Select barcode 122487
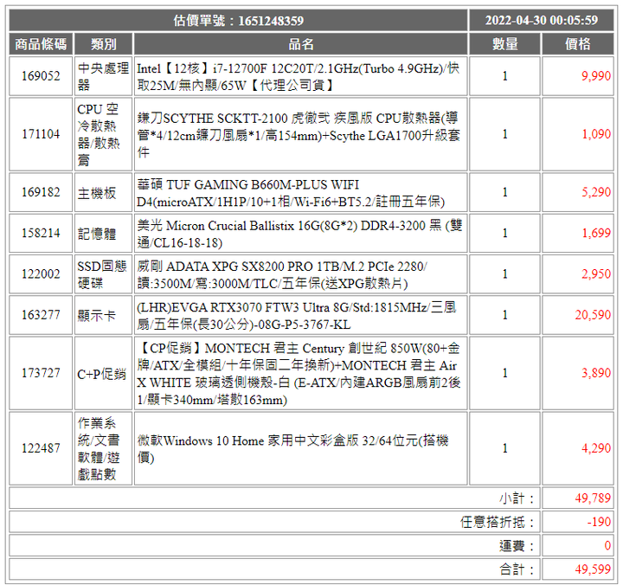This screenshot has width=623, height=585. [41, 448]
